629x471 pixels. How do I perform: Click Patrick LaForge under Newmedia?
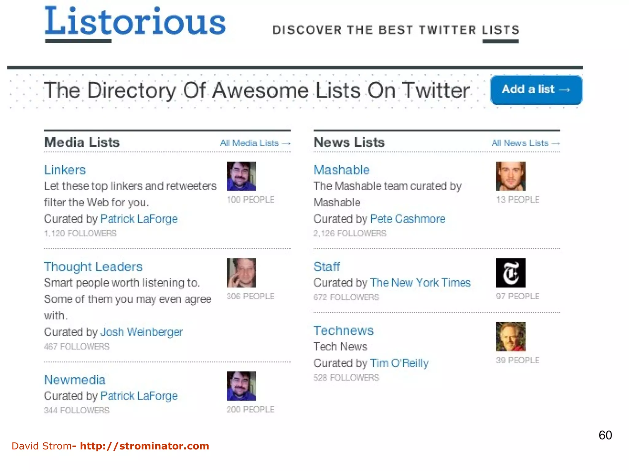(x=139, y=396)
